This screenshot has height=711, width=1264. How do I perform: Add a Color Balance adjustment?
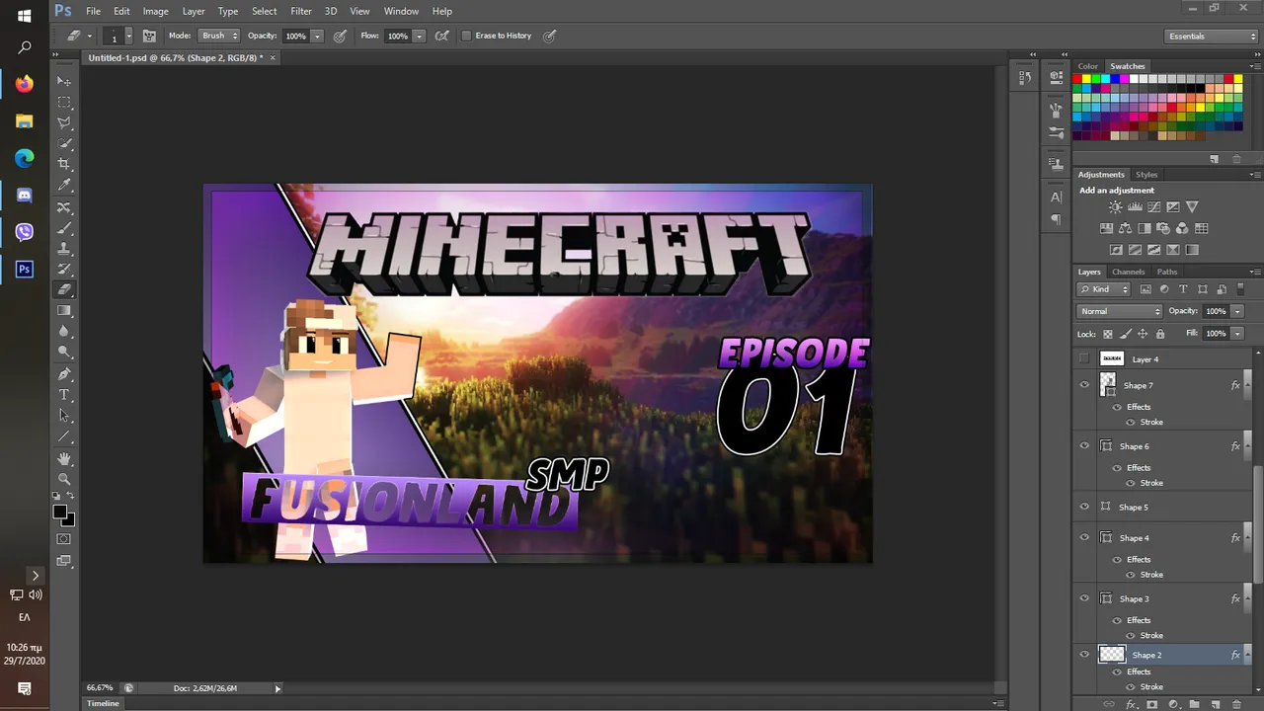[1125, 228]
